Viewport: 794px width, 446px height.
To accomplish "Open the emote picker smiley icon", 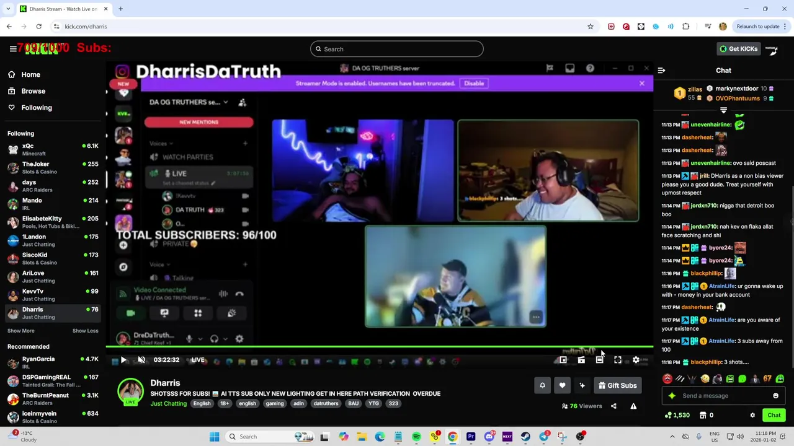I will coord(775,396).
